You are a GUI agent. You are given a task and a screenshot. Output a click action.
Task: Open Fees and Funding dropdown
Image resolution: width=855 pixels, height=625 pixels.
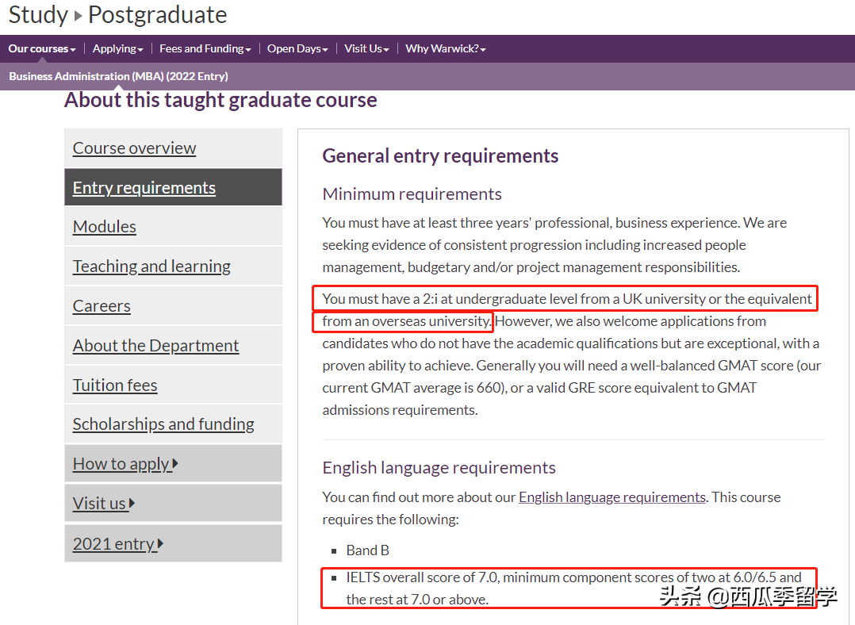[x=205, y=49]
